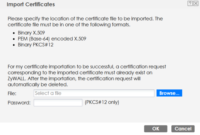Click the Import Certificates title text
Screen dimensions: 200x135
pos(31,5)
